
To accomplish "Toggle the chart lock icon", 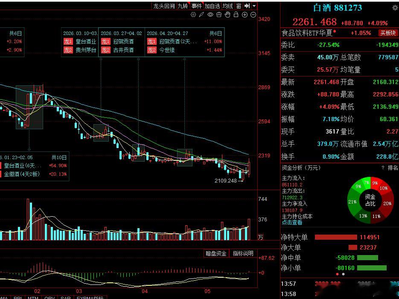I will click(236, 15).
